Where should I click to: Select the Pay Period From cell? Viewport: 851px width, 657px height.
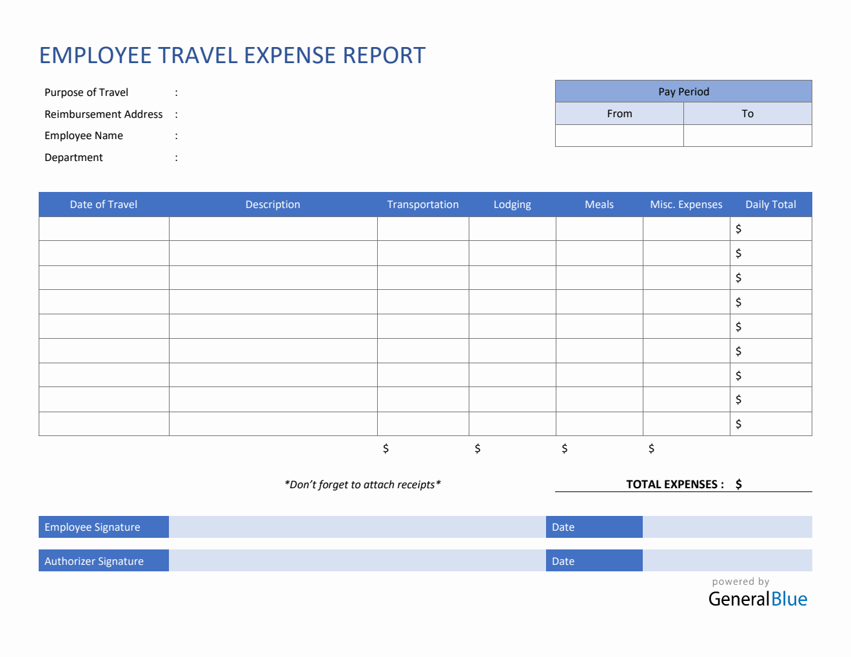coord(619,135)
